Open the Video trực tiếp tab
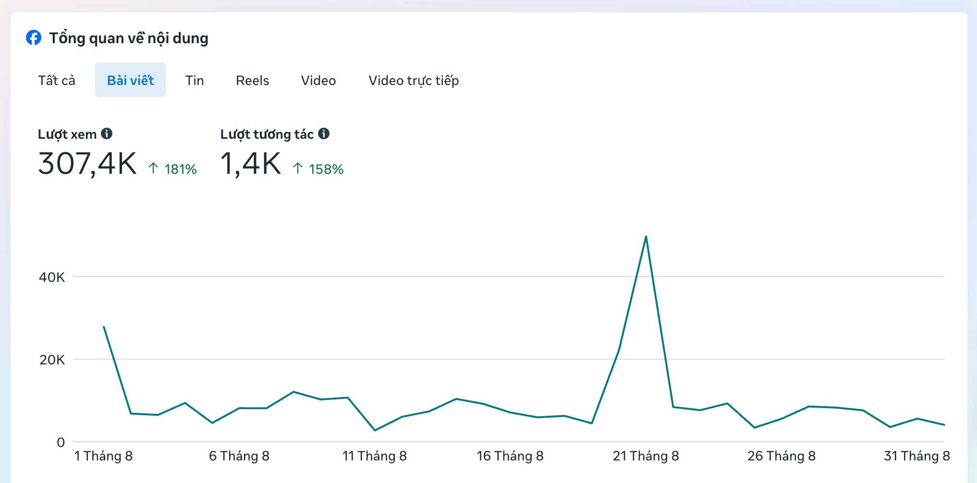977x483 pixels. (414, 80)
